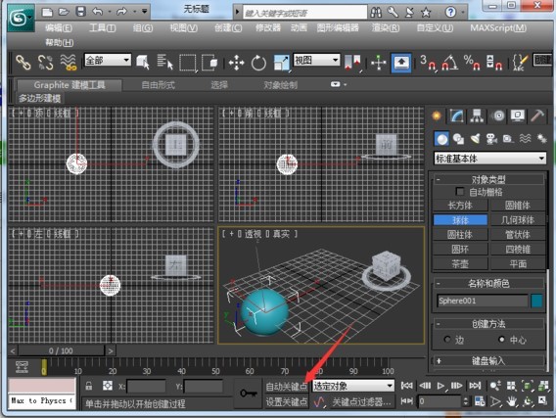Viewport: 556px width, 418px height.
Task: Open the selection filter 全部 dropdown
Action: click(x=108, y=60)
